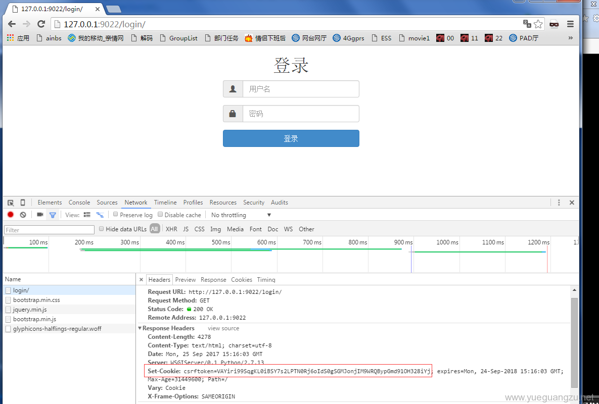The height and width of the screenshot is (404, 599).
Task: Toggle capture screenshots camera icon
Action: (x=40, y=215)
